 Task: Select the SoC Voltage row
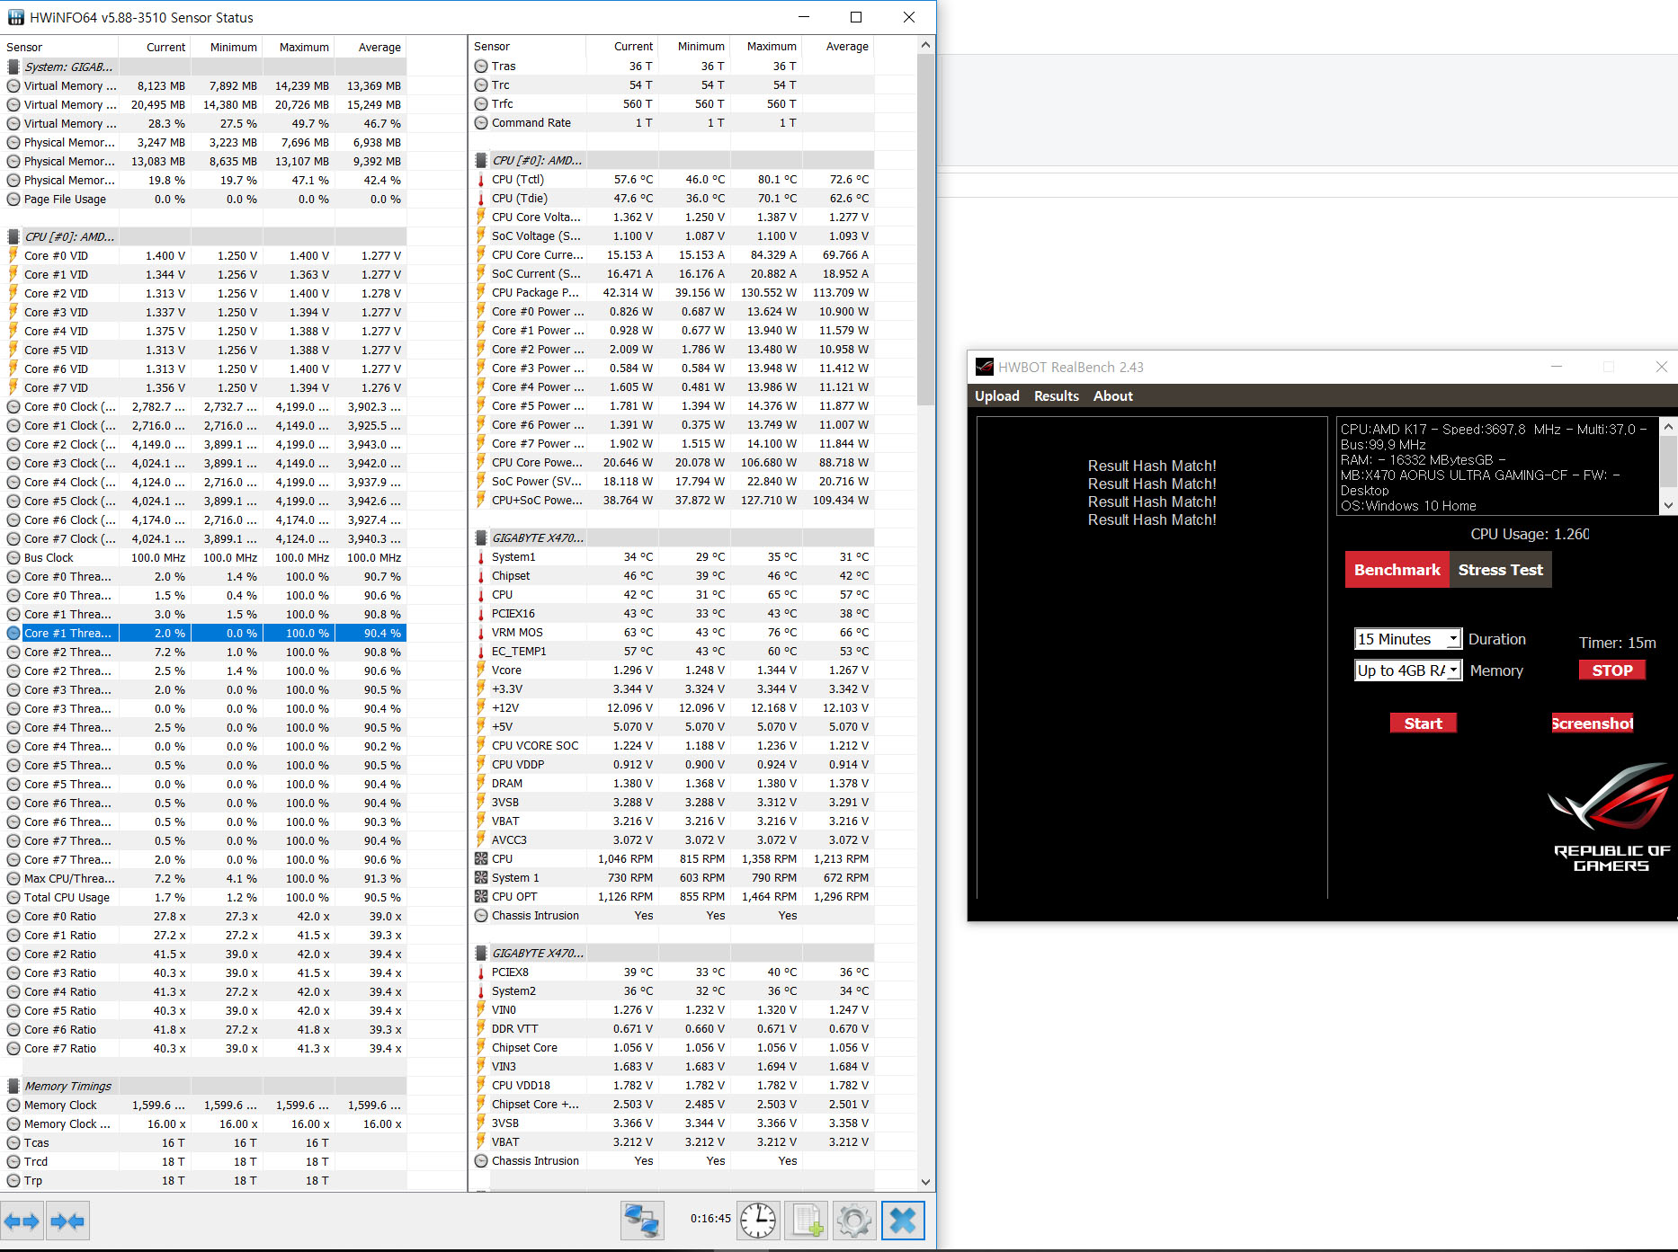672,235
